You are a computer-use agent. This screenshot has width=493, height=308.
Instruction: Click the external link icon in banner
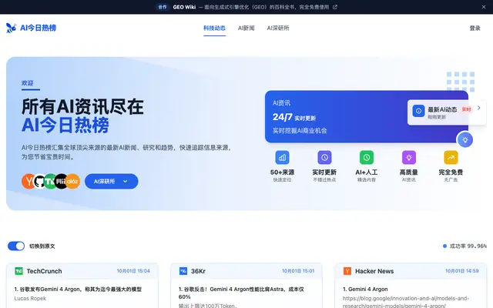[335, 7]
